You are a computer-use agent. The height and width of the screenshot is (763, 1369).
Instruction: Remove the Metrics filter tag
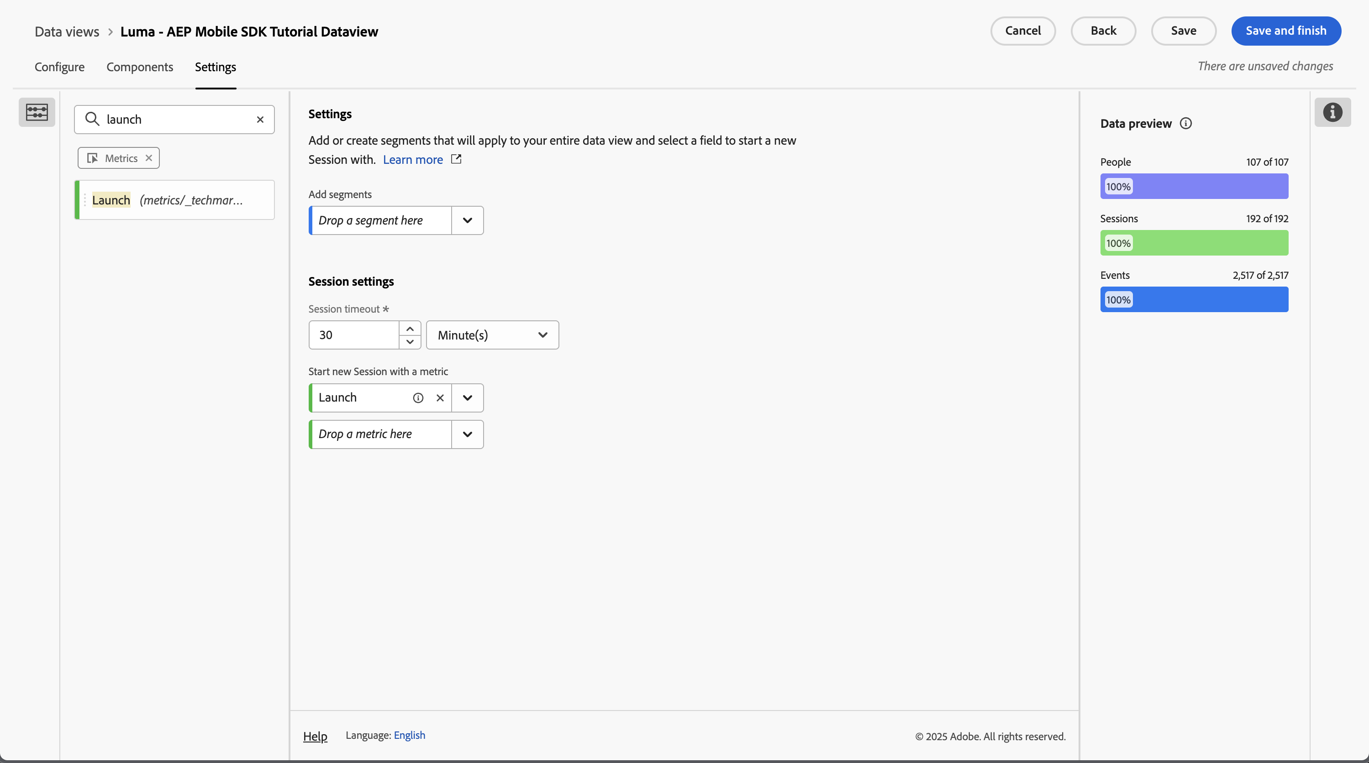[149, 158]
